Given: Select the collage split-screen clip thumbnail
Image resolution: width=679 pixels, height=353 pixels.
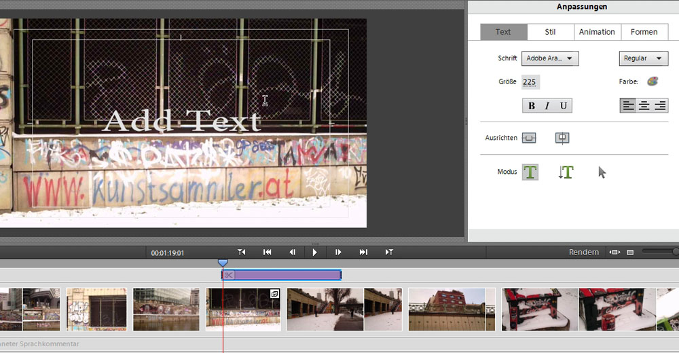Looking at the screenshot, I should (x=30, y=310).
